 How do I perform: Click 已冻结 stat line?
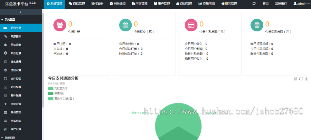61,54
